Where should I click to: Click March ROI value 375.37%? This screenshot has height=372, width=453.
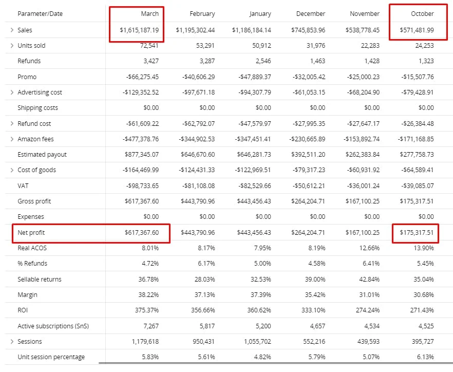tap(147, 310)
